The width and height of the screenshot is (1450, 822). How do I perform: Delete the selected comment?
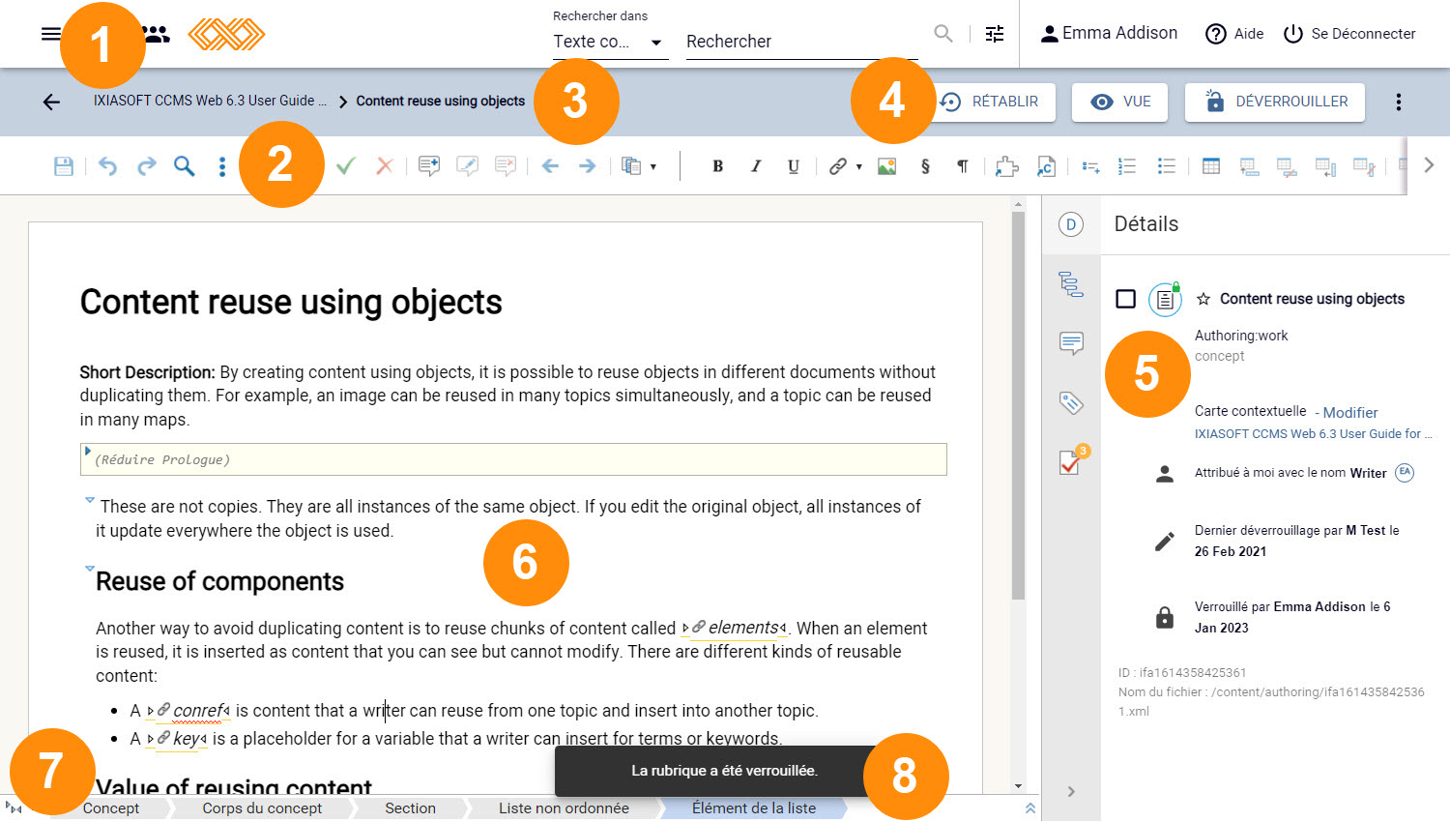[505, 166]
